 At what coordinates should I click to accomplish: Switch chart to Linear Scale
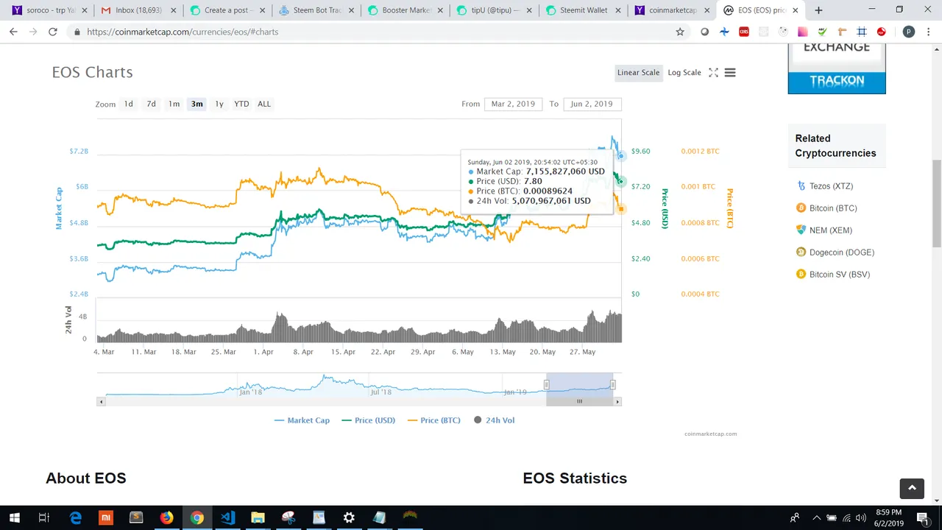[x=638, y=73]
